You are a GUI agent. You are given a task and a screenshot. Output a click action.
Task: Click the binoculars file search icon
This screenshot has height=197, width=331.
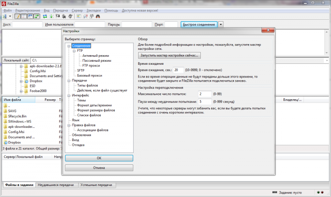tap(98, 16)
